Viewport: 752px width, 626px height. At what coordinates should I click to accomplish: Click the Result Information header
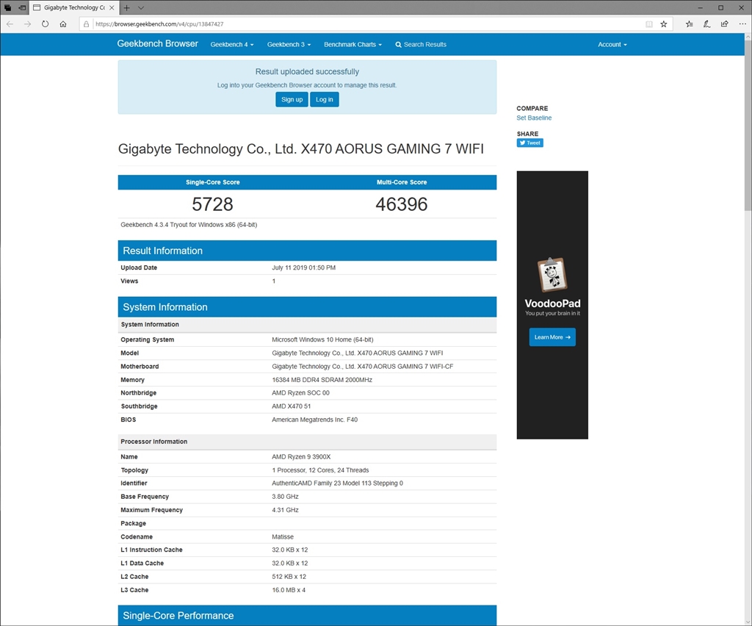pos(307,251)
